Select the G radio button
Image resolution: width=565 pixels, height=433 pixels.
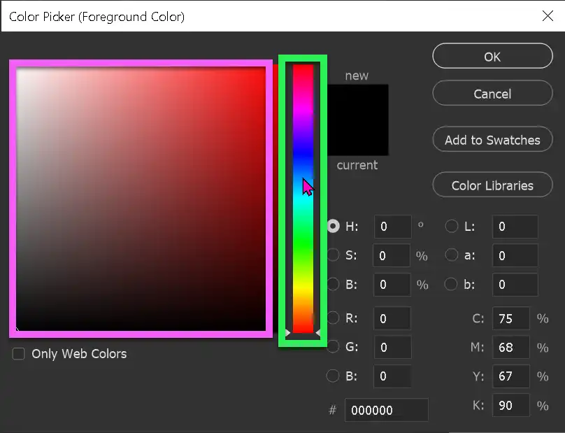[333, 347]
